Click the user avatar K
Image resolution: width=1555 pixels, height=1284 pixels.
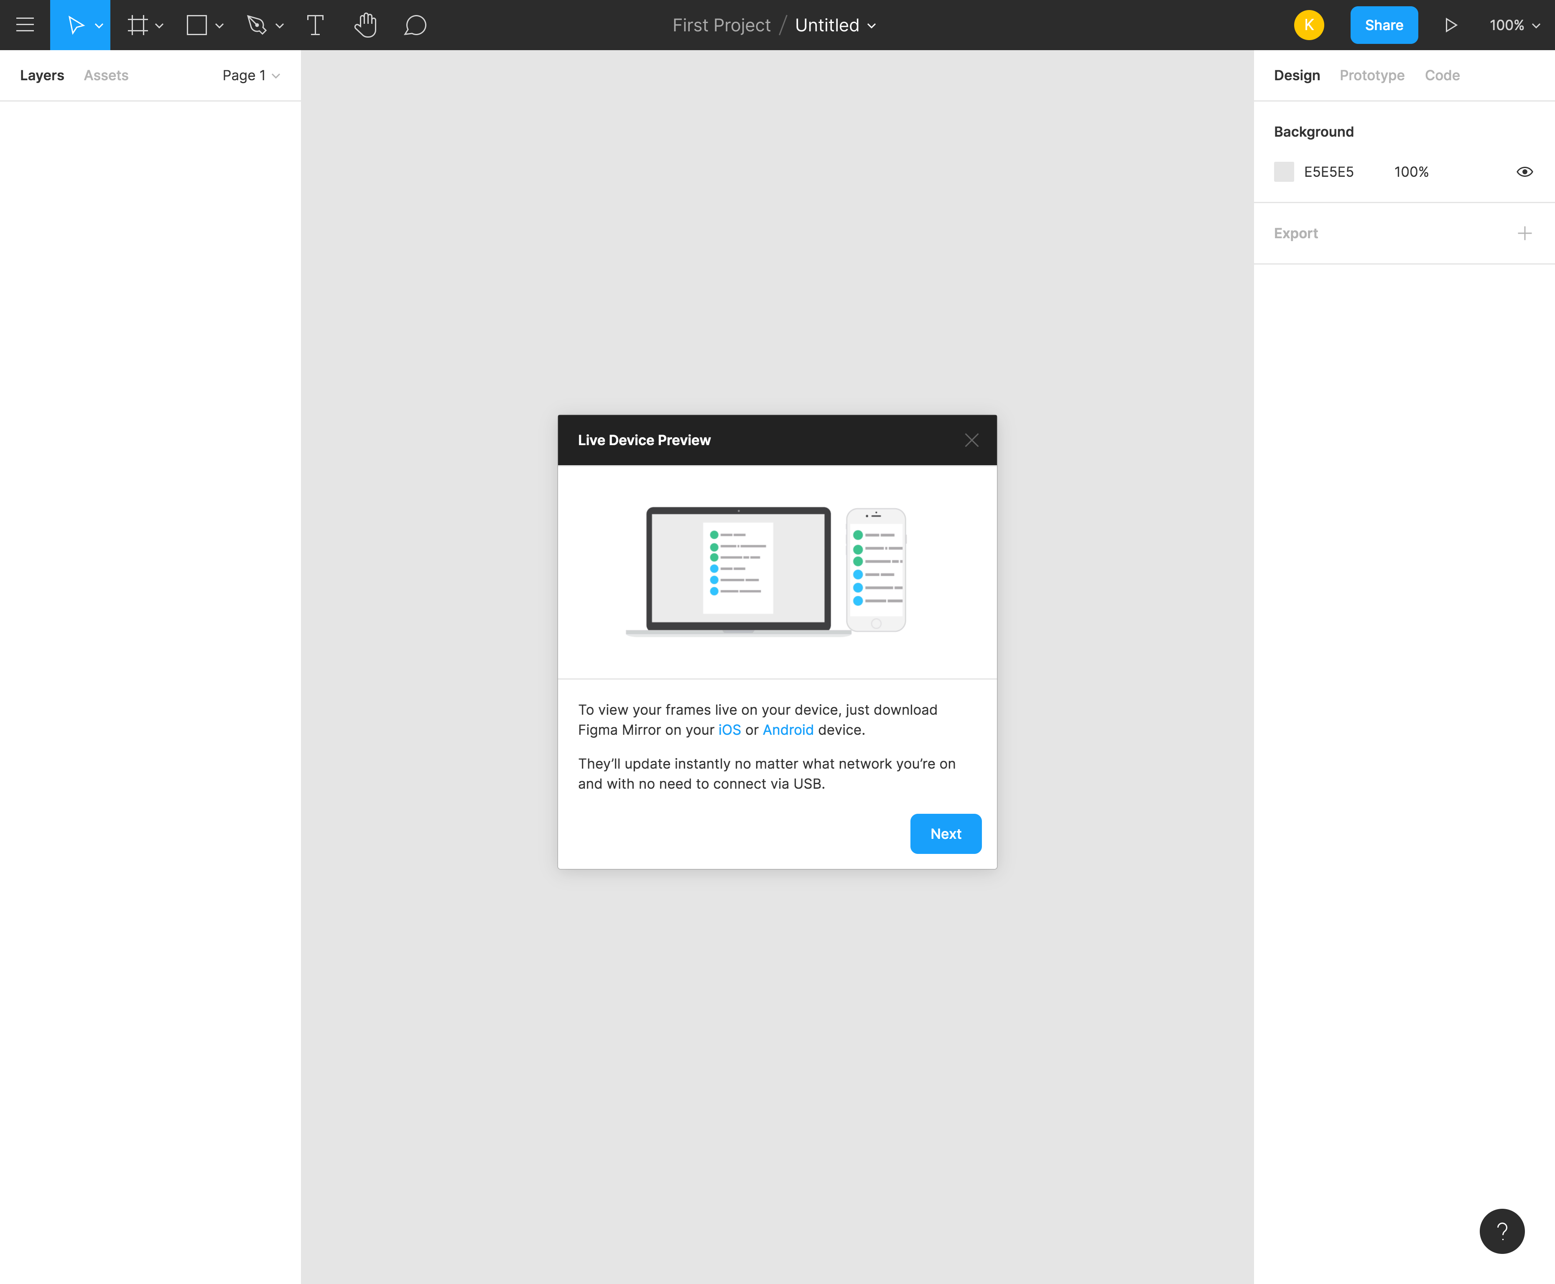click(1309, 25)
